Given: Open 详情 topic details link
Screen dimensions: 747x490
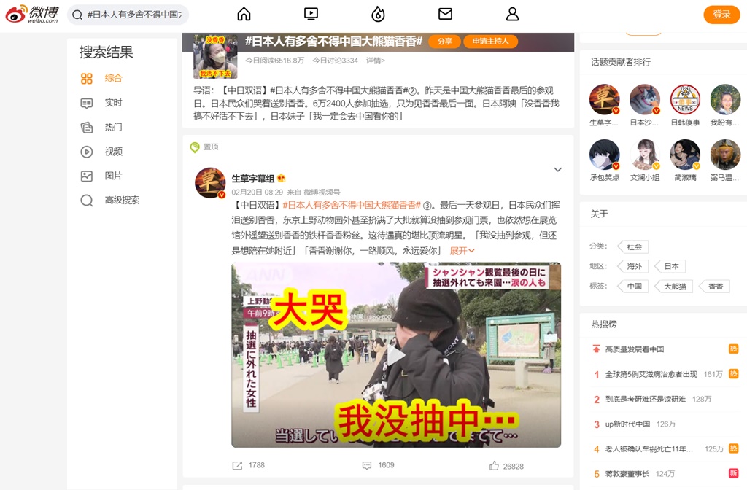Looking at the screenshot, I should coord(375,61).
